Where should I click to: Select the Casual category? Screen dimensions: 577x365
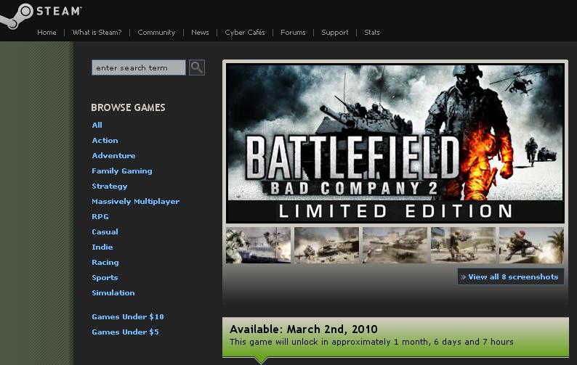tap(105, 232)
